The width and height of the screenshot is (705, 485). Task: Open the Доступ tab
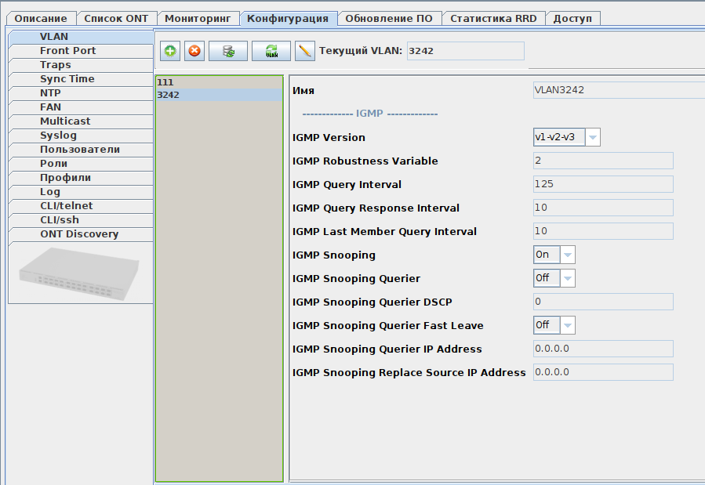[x=572, y=18]
